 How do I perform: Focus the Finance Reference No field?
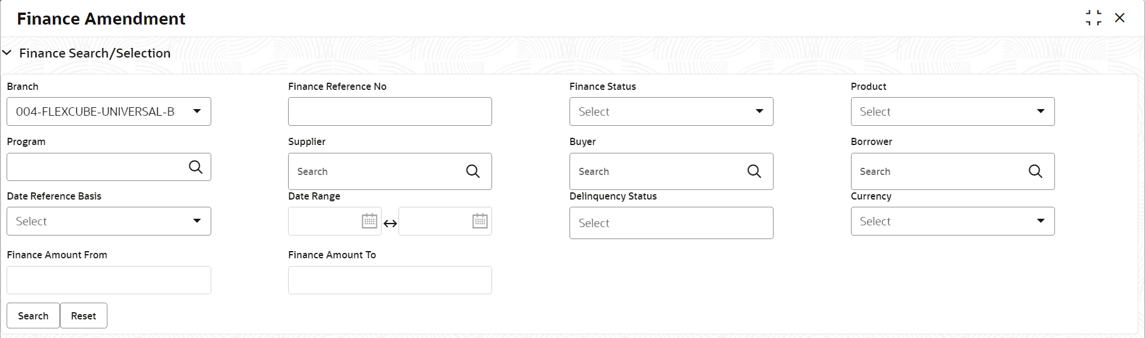pos(389,111)
